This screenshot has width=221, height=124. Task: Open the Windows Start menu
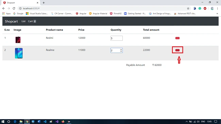[3, 122]
